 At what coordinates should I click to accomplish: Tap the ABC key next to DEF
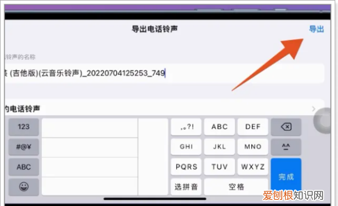point(220,127)
